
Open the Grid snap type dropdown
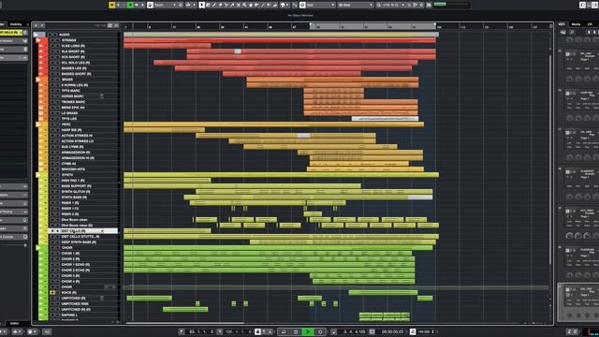[321, 5]
